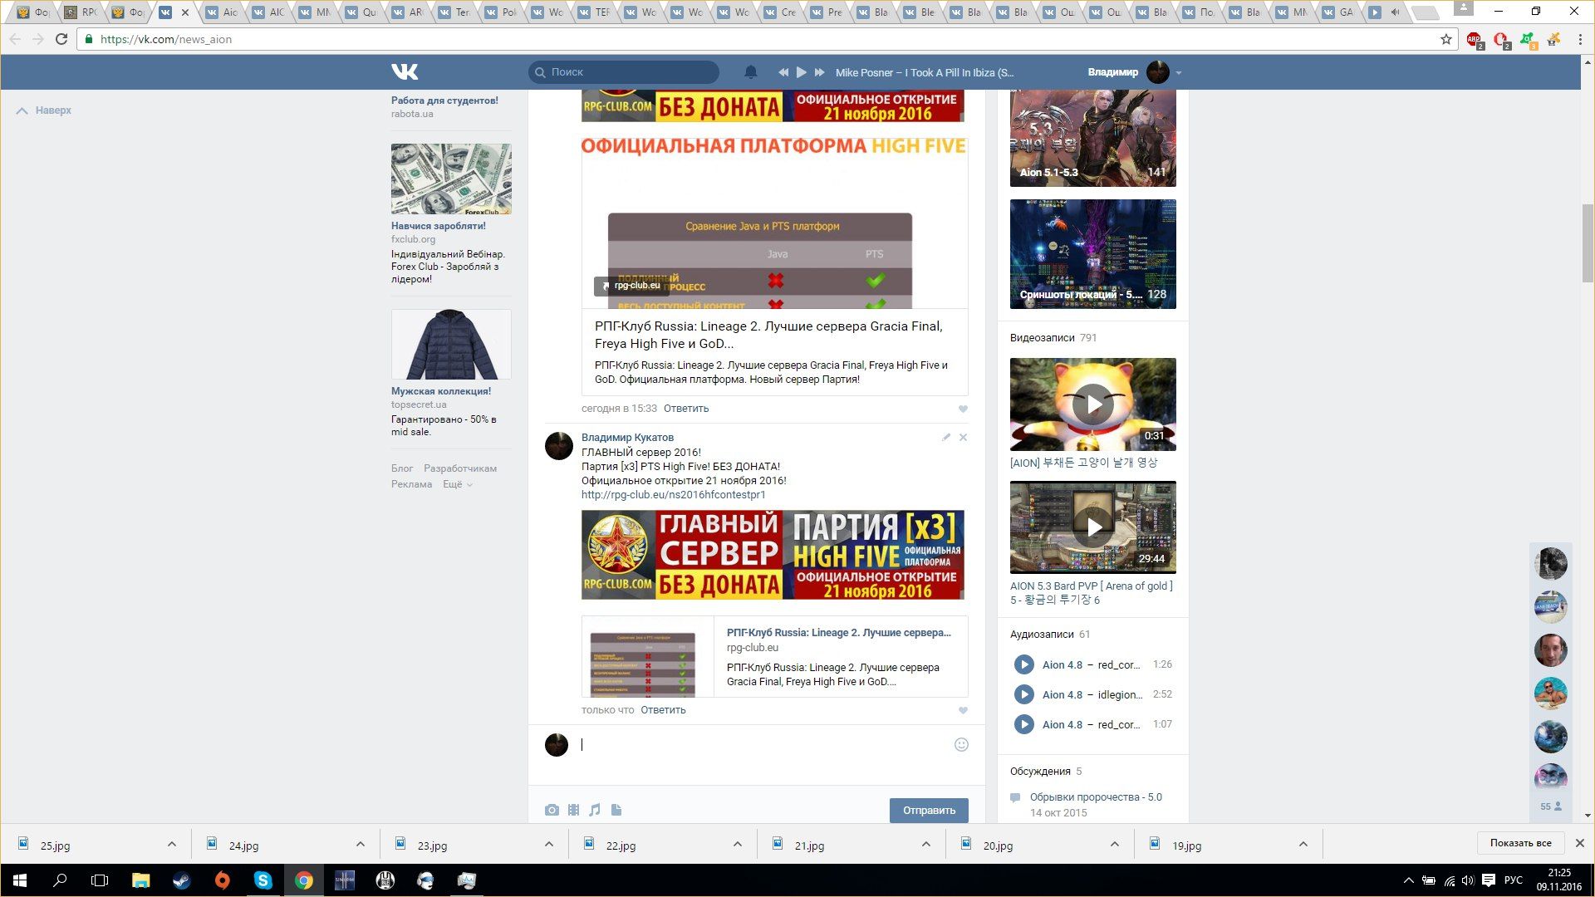Open the Работа для студентов ad link
This screenshot has width=1595, height=897.
pyautogui.click(x=444, y=100)
